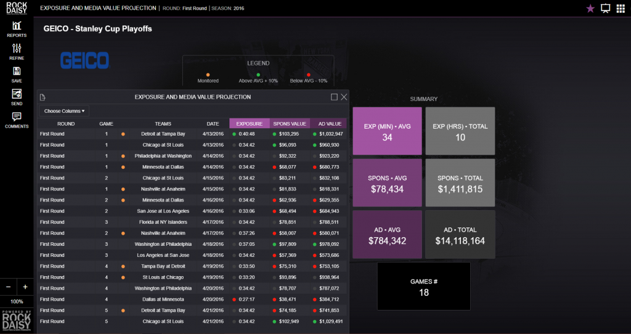Viewport: 631px width, 334px height.
Task: Click the red Below AVG legend dot
Action: (309, 75)
